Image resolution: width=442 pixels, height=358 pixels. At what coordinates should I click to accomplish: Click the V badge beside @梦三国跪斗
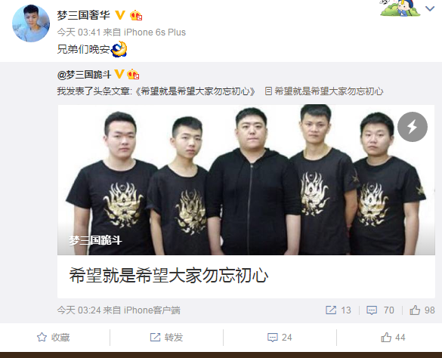[119, 75]
